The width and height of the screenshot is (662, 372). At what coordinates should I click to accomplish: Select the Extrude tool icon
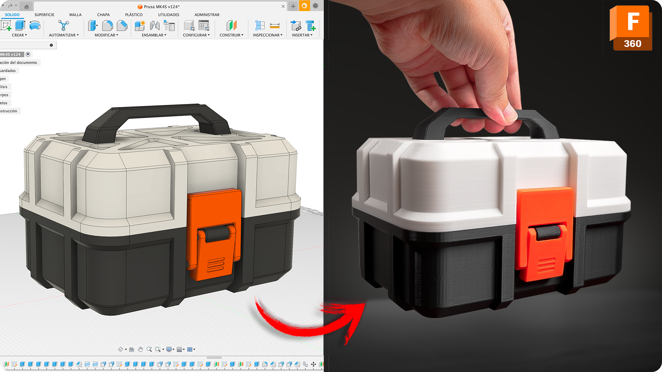point(20,25)
